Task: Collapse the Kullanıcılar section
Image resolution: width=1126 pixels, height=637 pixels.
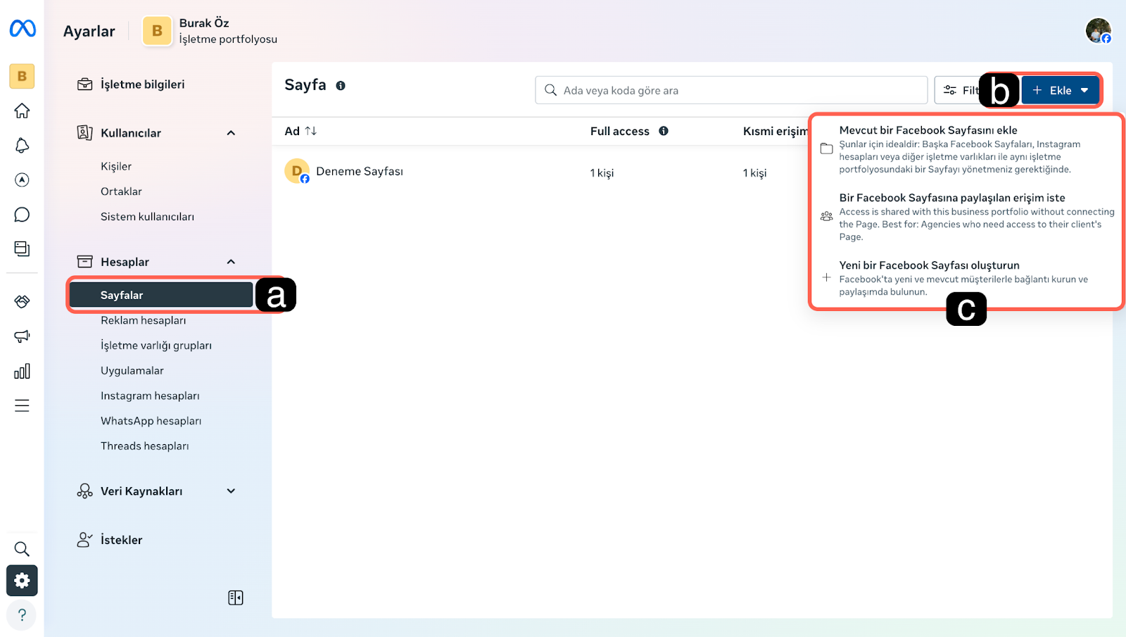Action: click(x=231, y=133)
